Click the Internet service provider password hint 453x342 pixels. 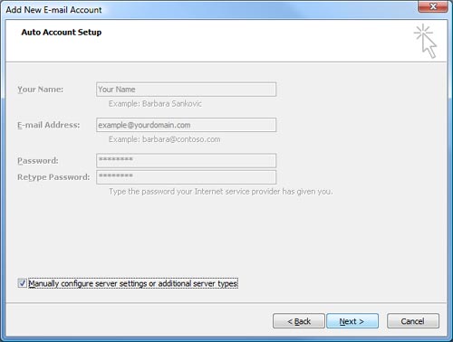[221, 192]
